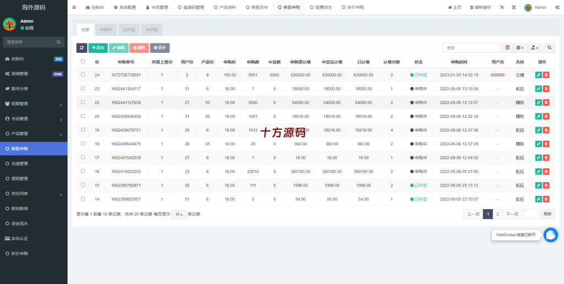The width and height of the screenshot is (564, 284).
Task: Check the box for row ID 24
Action: pyautogui.click(x=83, y=74)
